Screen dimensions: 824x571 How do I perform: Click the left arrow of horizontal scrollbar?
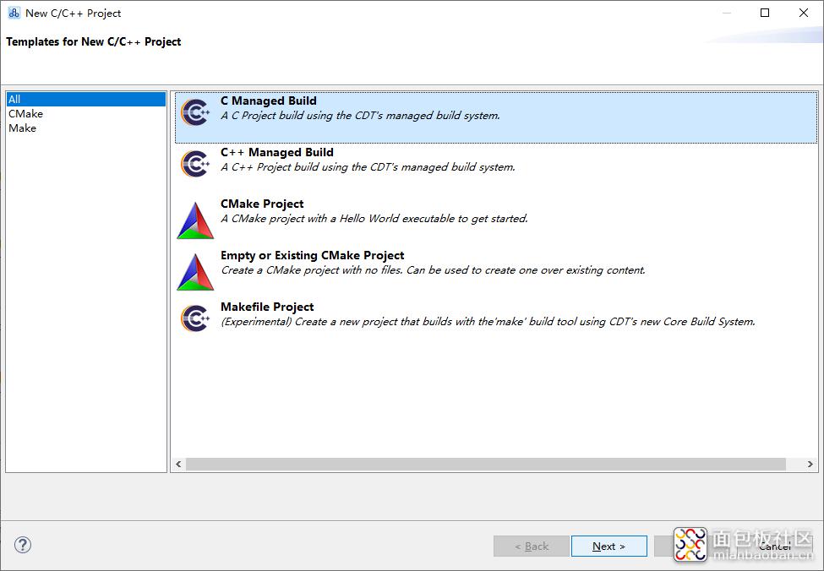coord(178,465)
